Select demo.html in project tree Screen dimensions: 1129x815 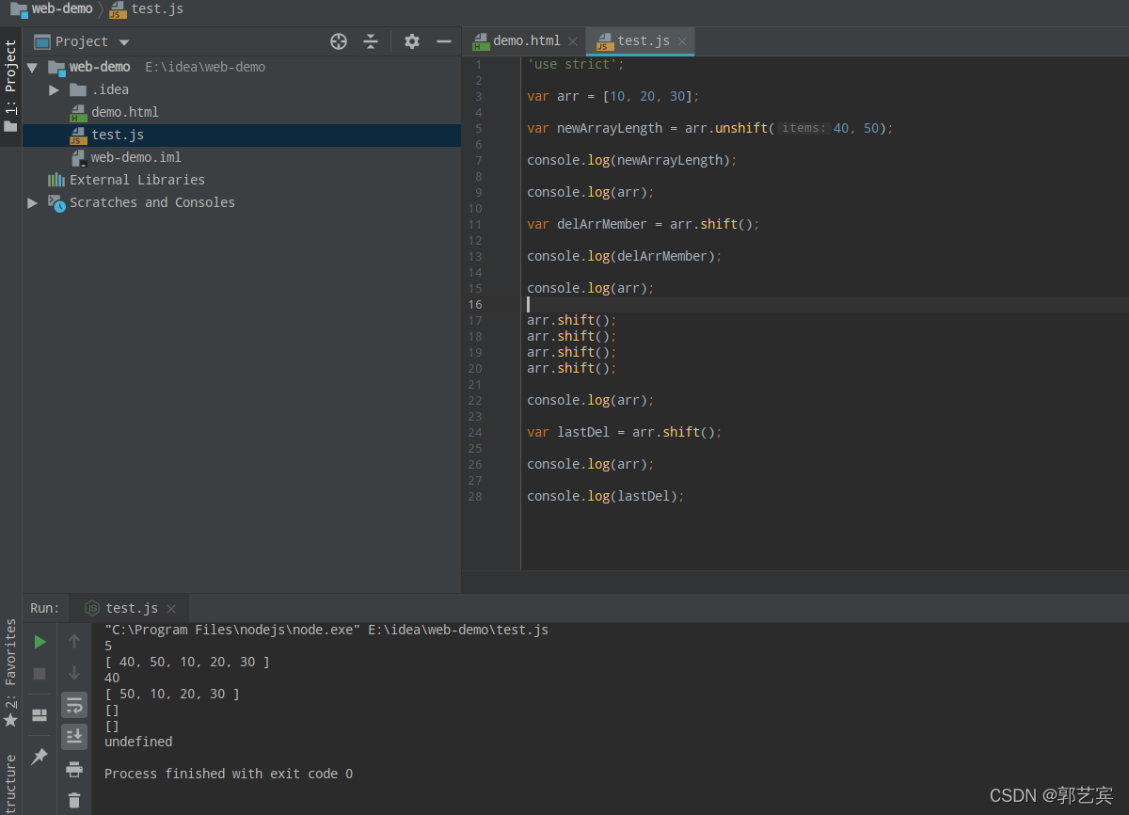(124, 112)
